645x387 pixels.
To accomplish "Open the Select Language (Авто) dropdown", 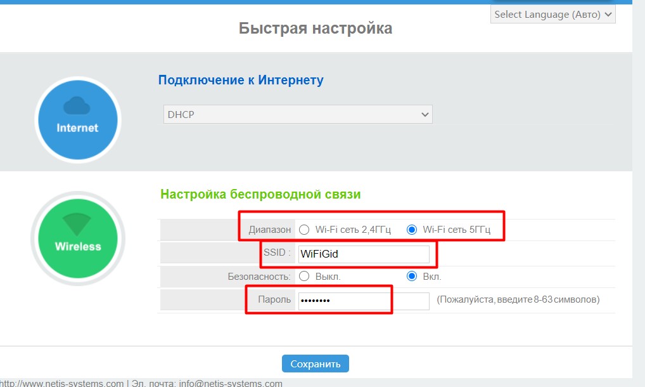I will pos(552,14).
